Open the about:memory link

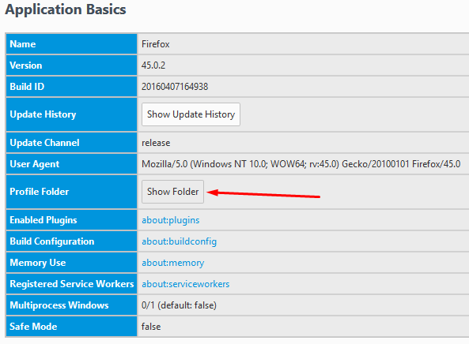point(173,263)
